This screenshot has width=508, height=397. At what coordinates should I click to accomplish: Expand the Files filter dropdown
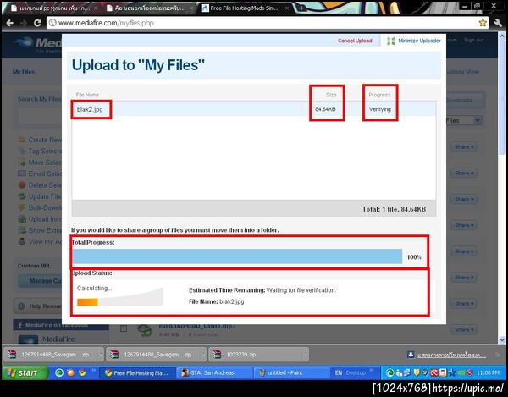pos(478,120)
